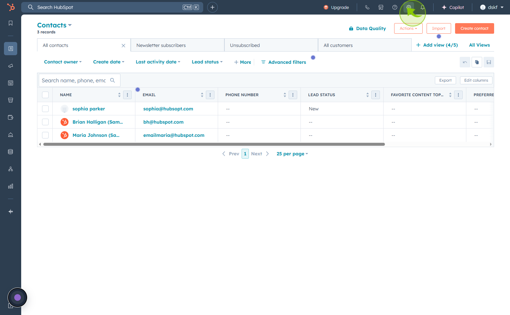Change the 25 per page dropdown
This screenshot has height=315, width=510.
click(x=292, y=154)
